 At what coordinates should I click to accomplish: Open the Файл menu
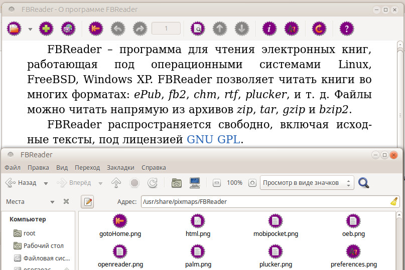[x=13, y=168]
